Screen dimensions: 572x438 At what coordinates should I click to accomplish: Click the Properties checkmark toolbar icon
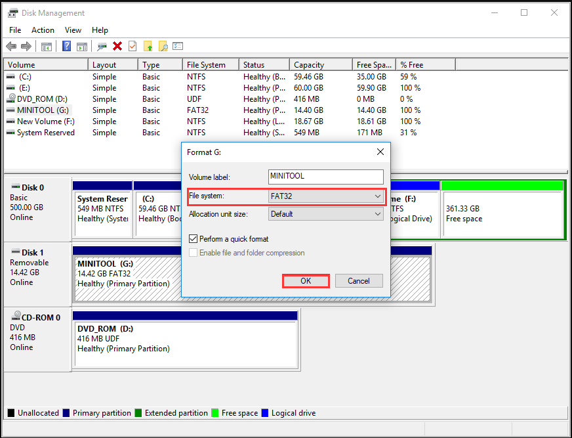(x=133, y=46)
